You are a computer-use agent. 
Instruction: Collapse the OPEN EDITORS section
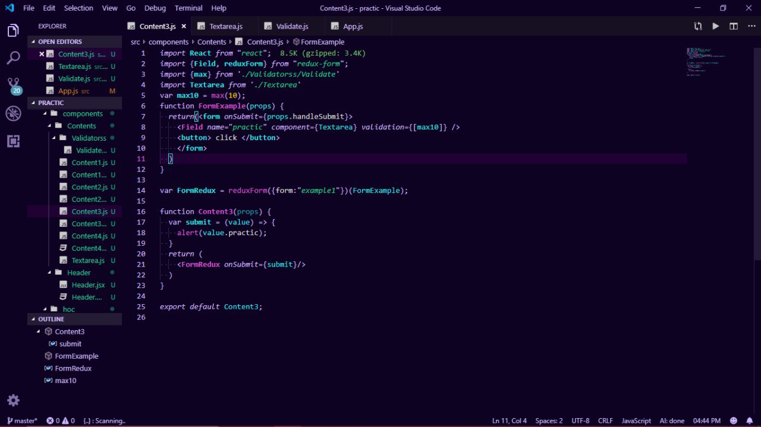tap(60, 42)
